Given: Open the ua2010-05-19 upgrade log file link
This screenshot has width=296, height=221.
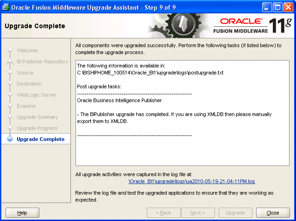Looking at the screenshot, I should pos(192,181).
